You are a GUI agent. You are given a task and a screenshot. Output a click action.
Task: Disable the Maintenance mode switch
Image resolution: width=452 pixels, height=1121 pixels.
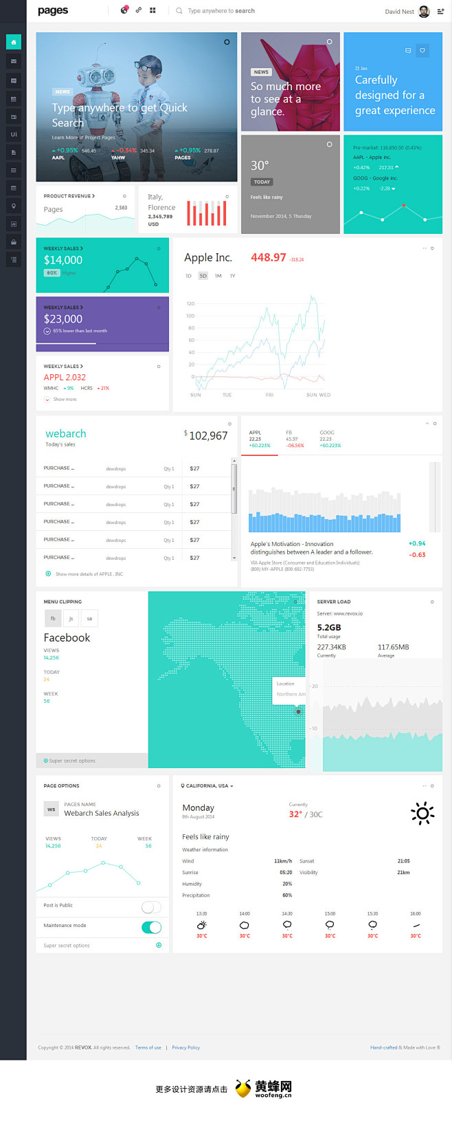(151, 927)
